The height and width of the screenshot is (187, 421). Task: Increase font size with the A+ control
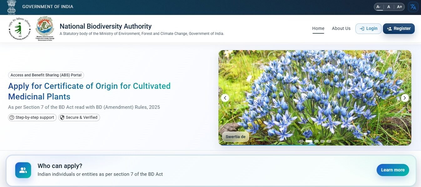point(399,7)
